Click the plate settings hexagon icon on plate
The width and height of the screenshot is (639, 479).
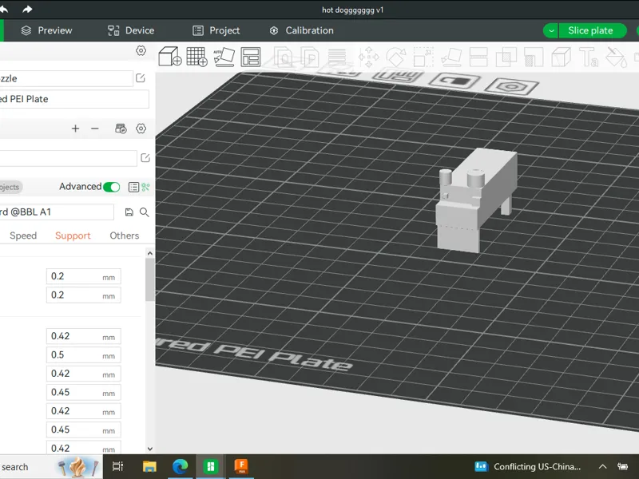click(x=512, y=86)
